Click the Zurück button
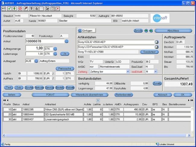The image size is (196, 147). 138,31
